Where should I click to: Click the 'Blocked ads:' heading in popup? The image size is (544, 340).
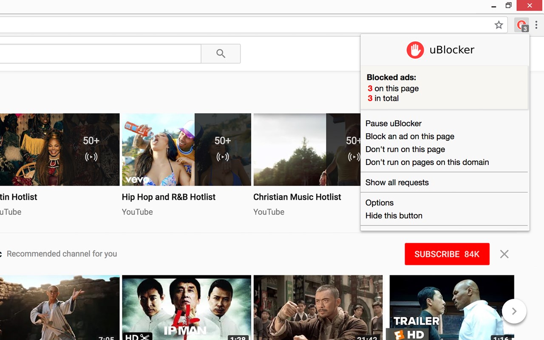pos(391,78)
